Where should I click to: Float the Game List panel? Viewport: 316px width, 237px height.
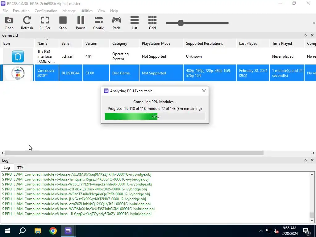[x=306, y=35]
